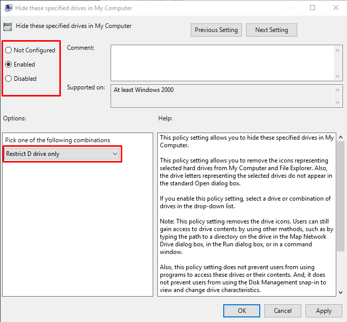Minimize the policy dialog window
Viewport: 347px width, 322px height.
click(x=289, y=8)
